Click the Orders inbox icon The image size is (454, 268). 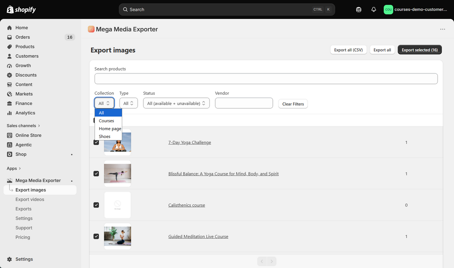pos(9,37)
